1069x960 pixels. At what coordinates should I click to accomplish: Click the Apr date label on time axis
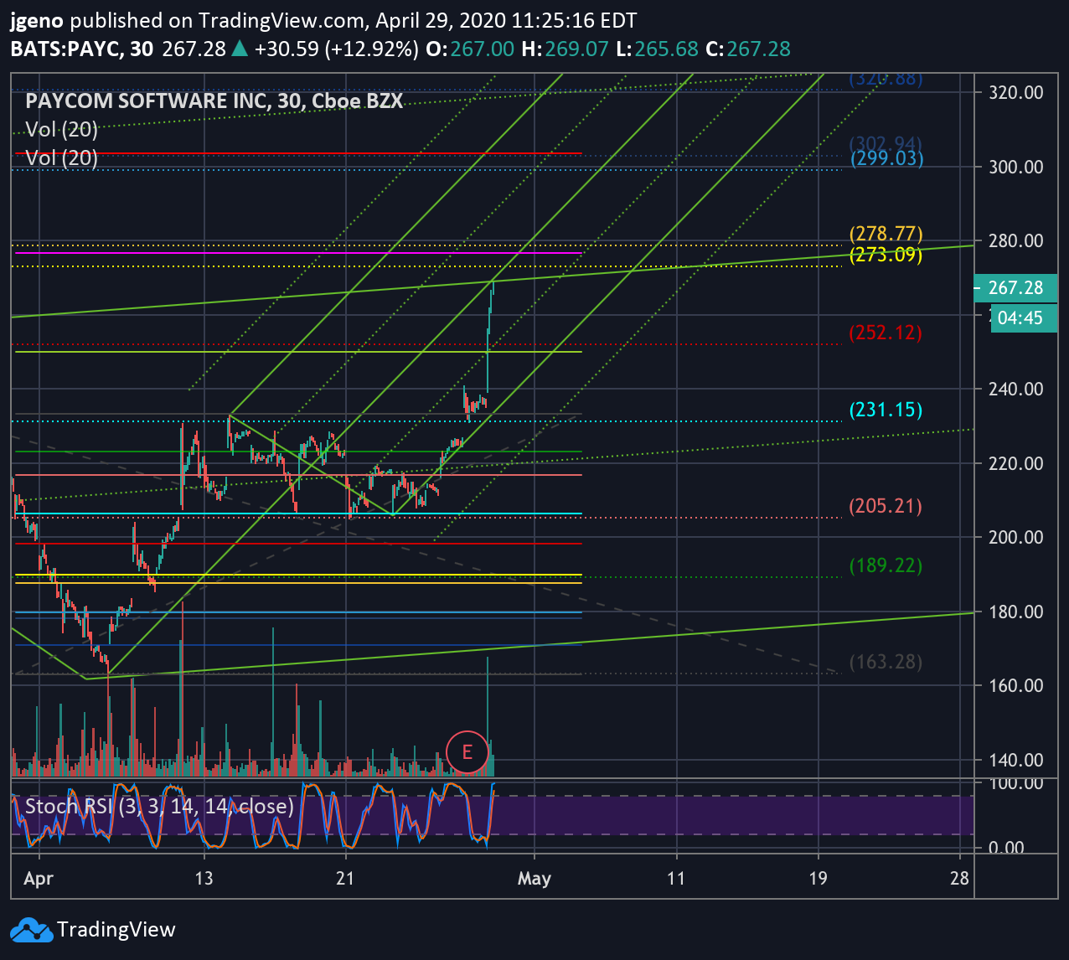(x=39, y=878)
